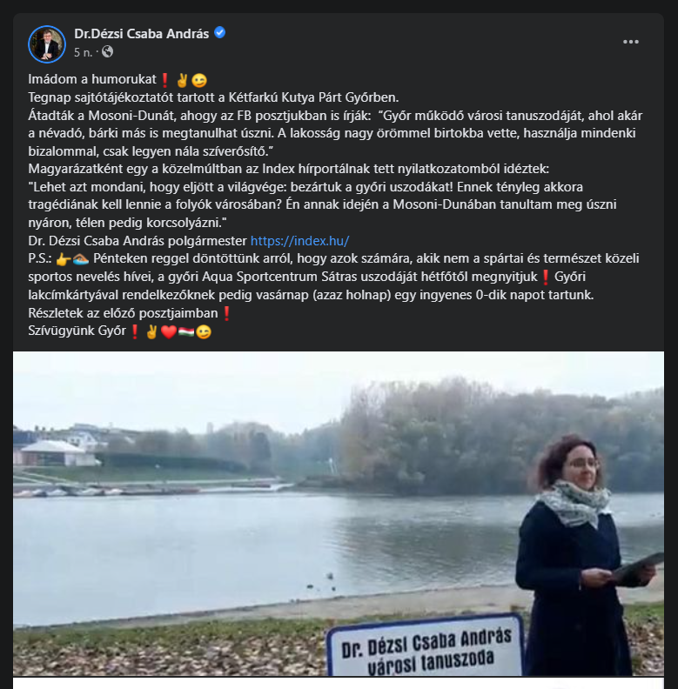
Task: Click the red exclamation emoji after 'humorukat'
Action: pos(164,80)
